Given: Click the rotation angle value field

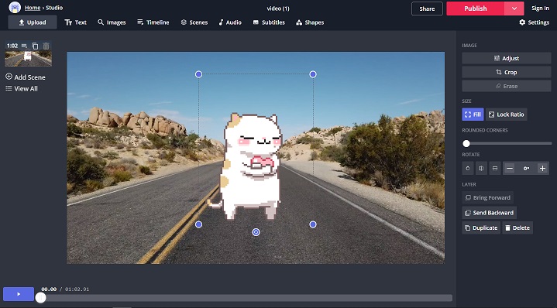Looking at the screenshot, I should (x=526, y=169).
